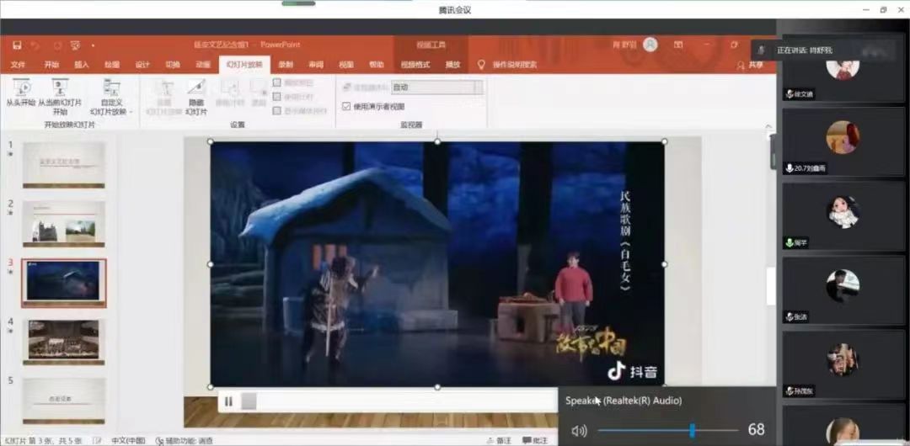
Task: Toggle the 播放旁白 checkbox
Action: click(x=277, y=82)
